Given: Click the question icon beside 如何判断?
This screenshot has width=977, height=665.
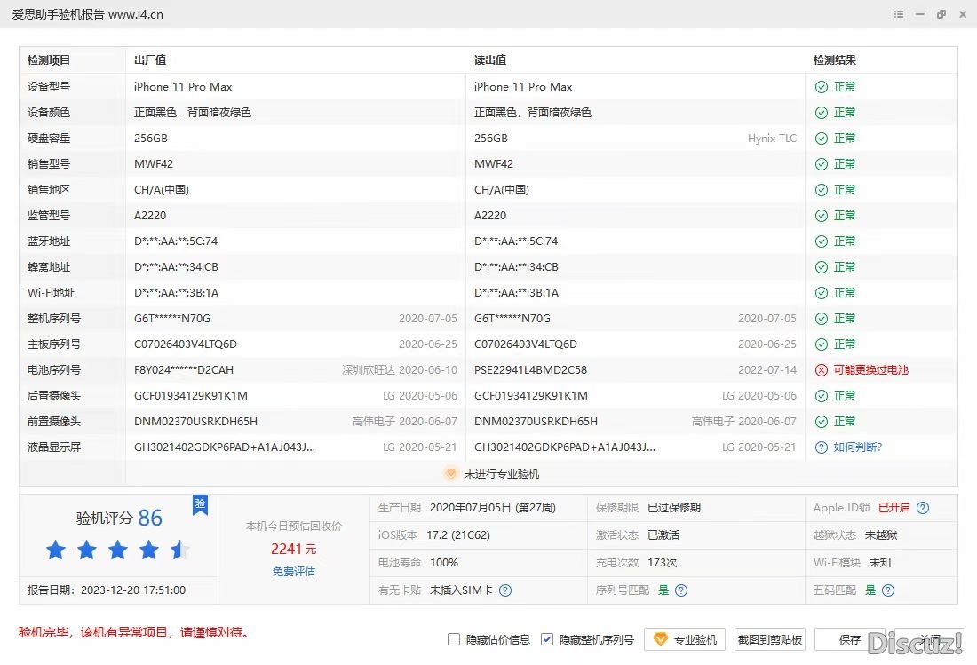Looking at the screenshot, I should (x=822, y=447).
